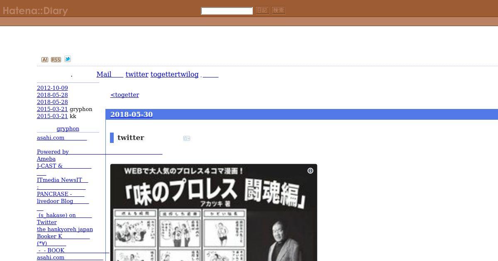Open the twitter link in navigation row

click(x=137, y=74)
